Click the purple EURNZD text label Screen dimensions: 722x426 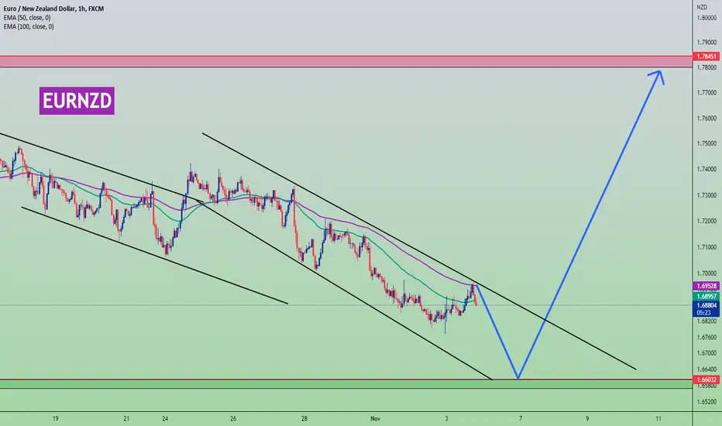coord(77,101)
